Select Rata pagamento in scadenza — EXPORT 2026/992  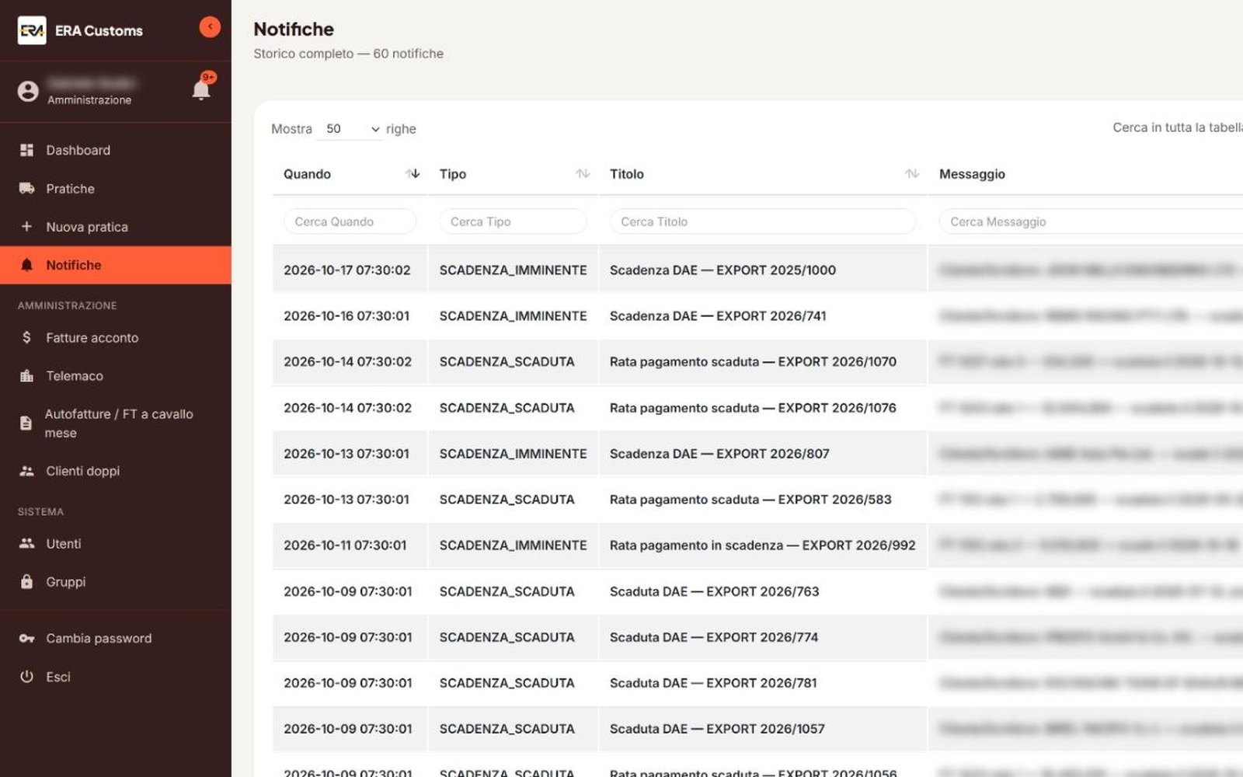tap(757, 545)
